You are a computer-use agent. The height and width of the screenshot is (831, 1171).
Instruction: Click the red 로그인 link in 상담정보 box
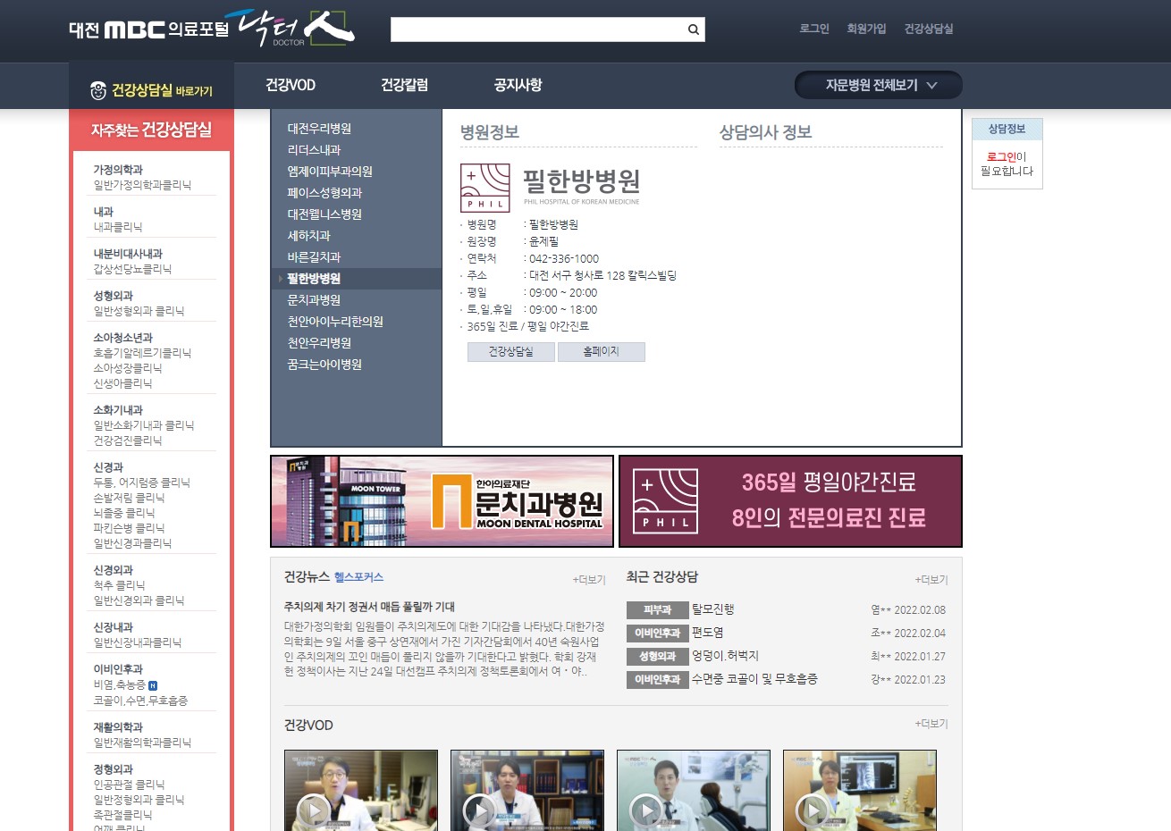[1001, 156]
